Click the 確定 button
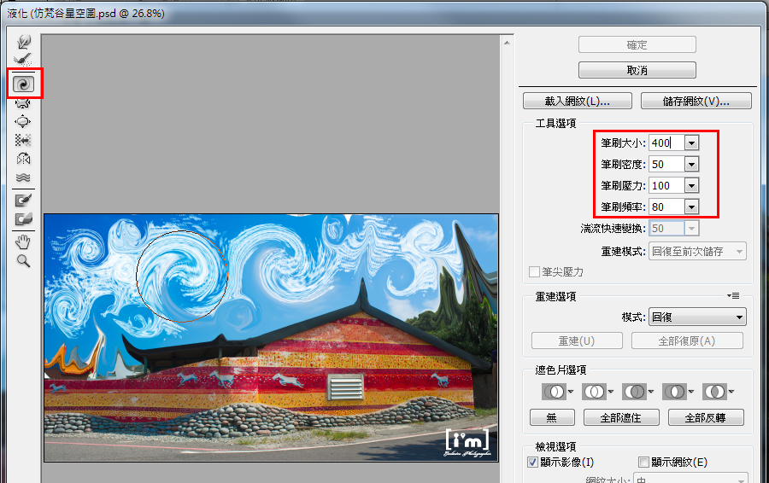769x483 pixels. 637,45
